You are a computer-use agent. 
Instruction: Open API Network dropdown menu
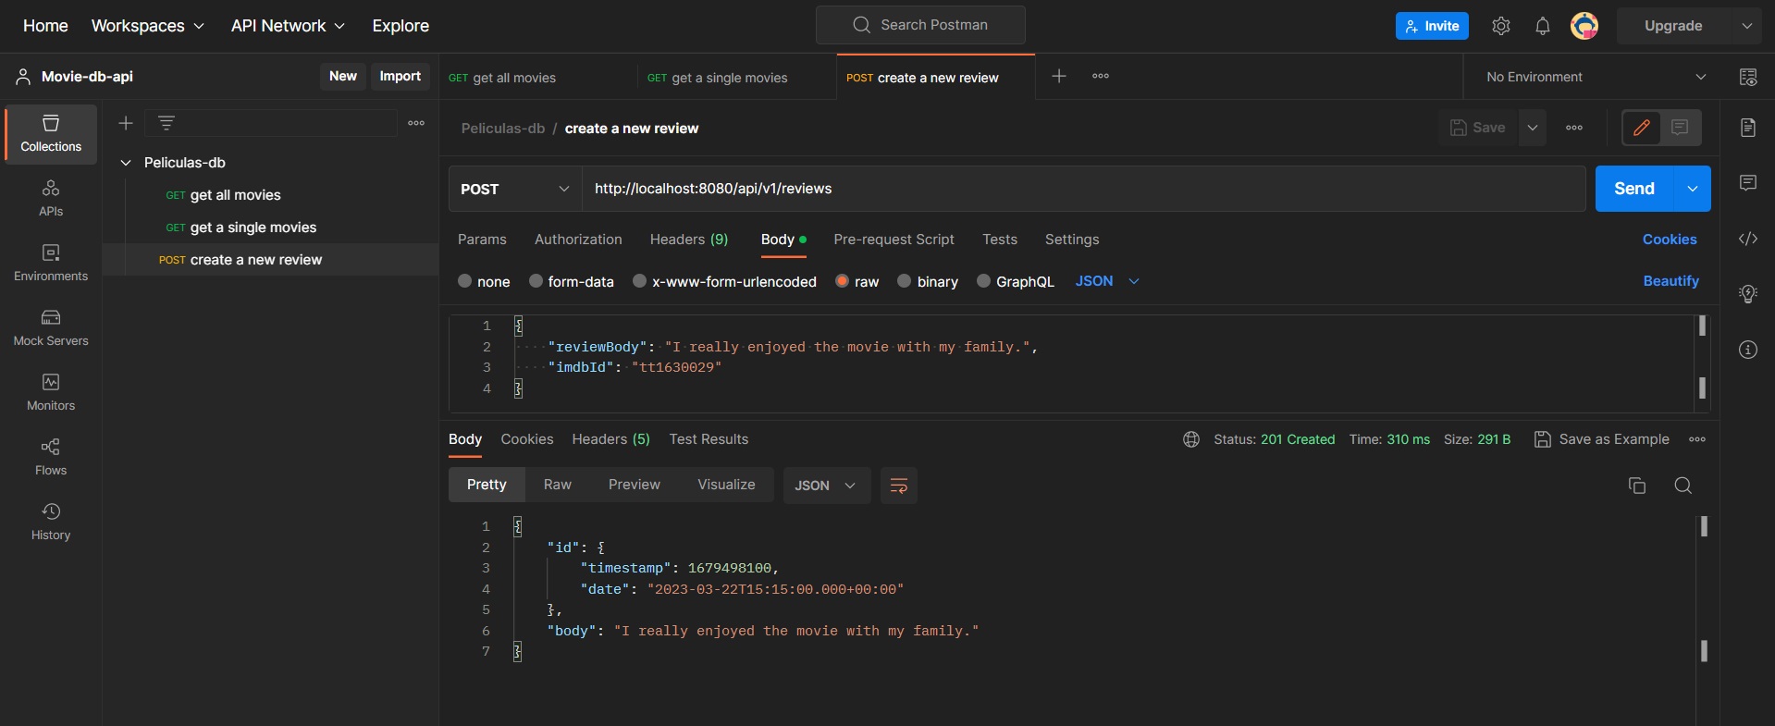(x=288, y=26)
